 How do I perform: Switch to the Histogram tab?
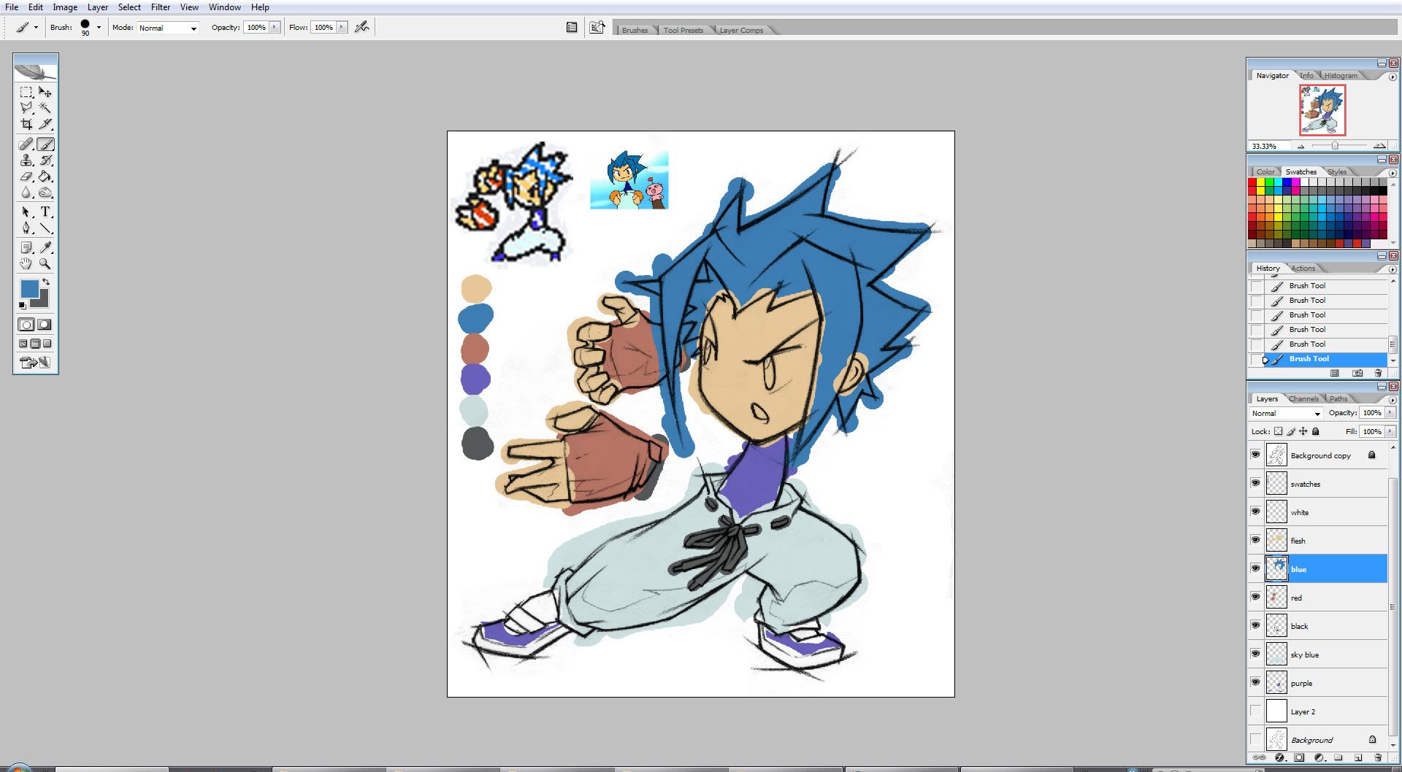click(x=1341, y=75)
